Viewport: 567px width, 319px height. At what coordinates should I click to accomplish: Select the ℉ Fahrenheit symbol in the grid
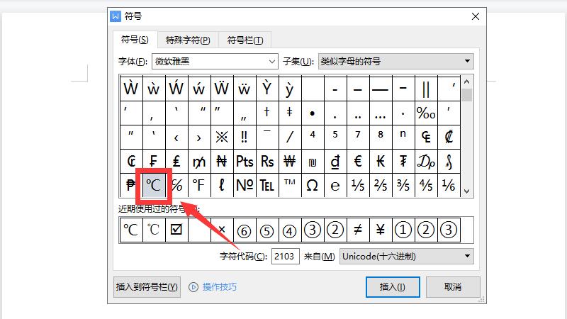198,185
